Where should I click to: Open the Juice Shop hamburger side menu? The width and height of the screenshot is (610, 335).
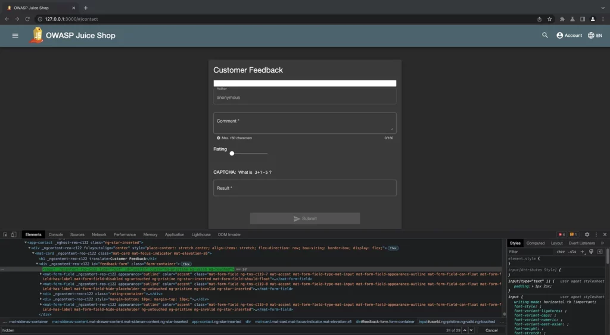(15, 35)
